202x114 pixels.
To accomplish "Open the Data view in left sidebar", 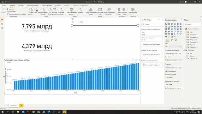I will coord(2,24).
